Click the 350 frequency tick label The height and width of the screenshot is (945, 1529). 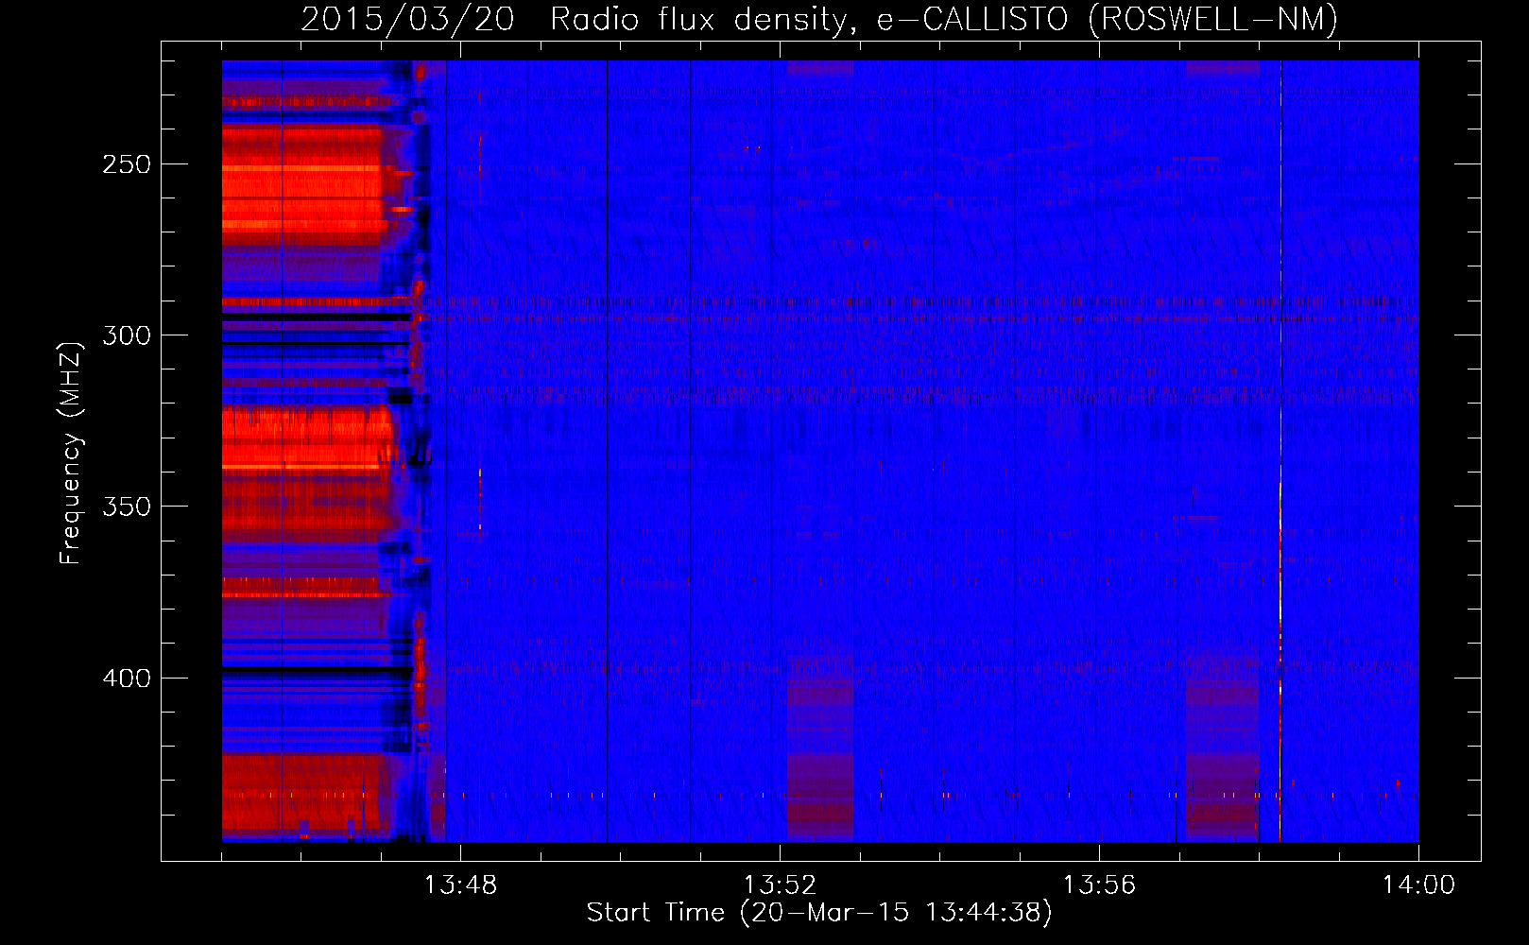[127, 507]
